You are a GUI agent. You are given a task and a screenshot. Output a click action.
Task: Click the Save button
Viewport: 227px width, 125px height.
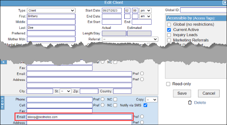tap(182, 93)
